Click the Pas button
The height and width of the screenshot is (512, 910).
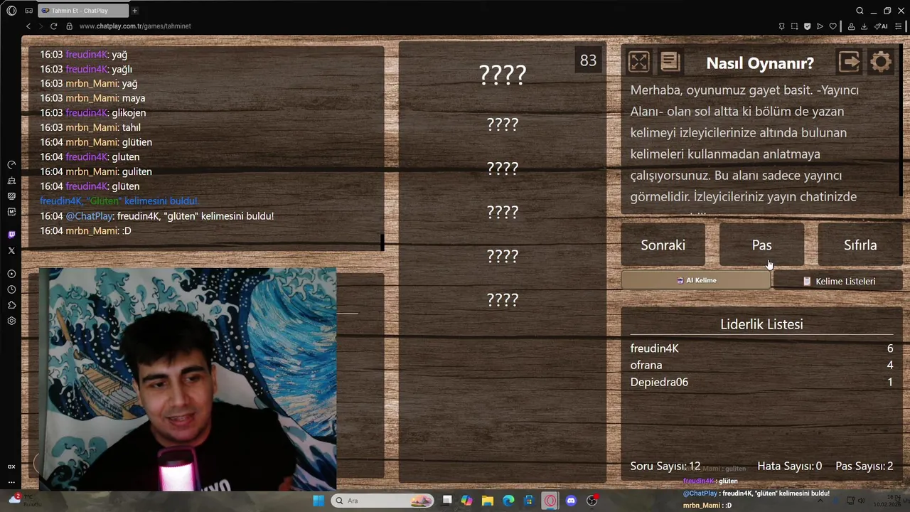tap(761, 245)
